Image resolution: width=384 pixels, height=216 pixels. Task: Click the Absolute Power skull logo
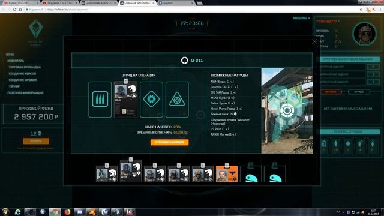(x=36, y=29)
